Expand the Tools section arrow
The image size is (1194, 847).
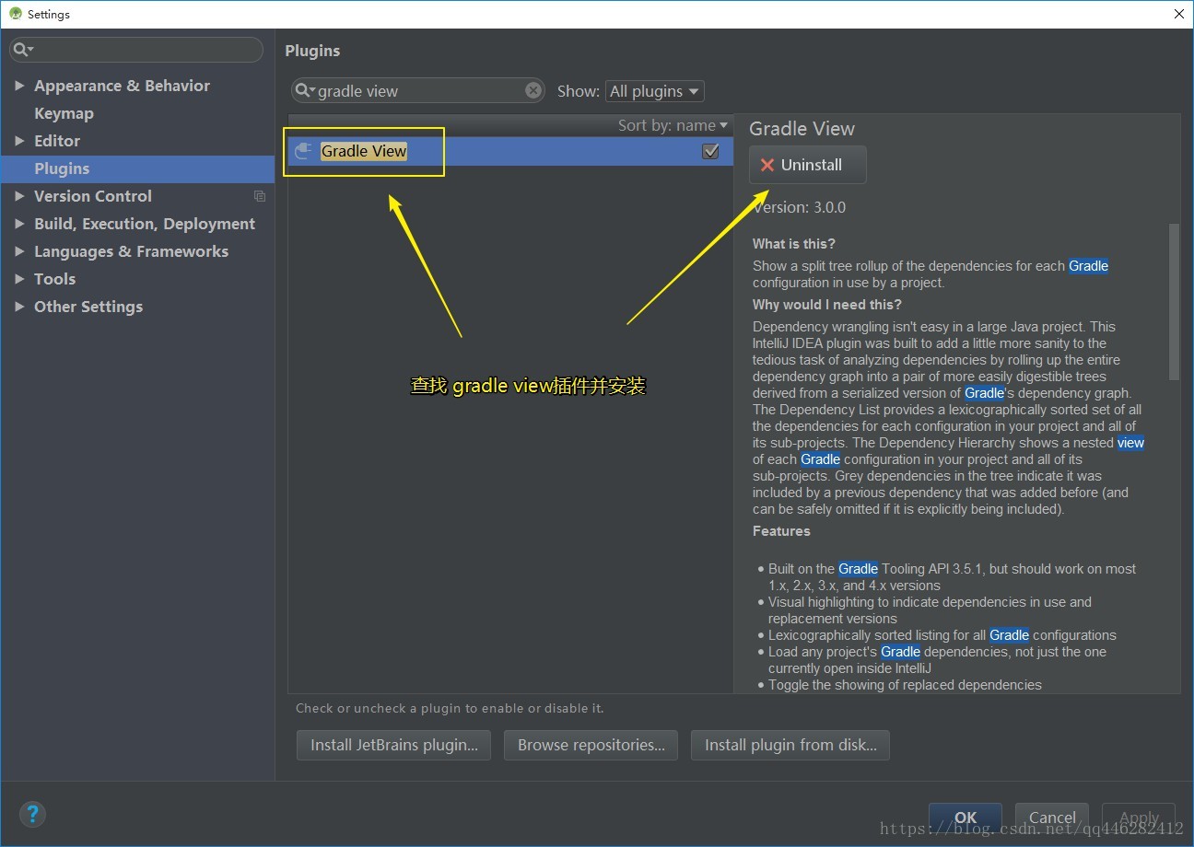point(19,279)
